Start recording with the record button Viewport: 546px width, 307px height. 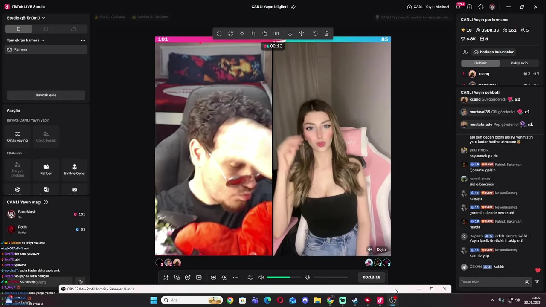pyautogui.click(x=214, y=278)
